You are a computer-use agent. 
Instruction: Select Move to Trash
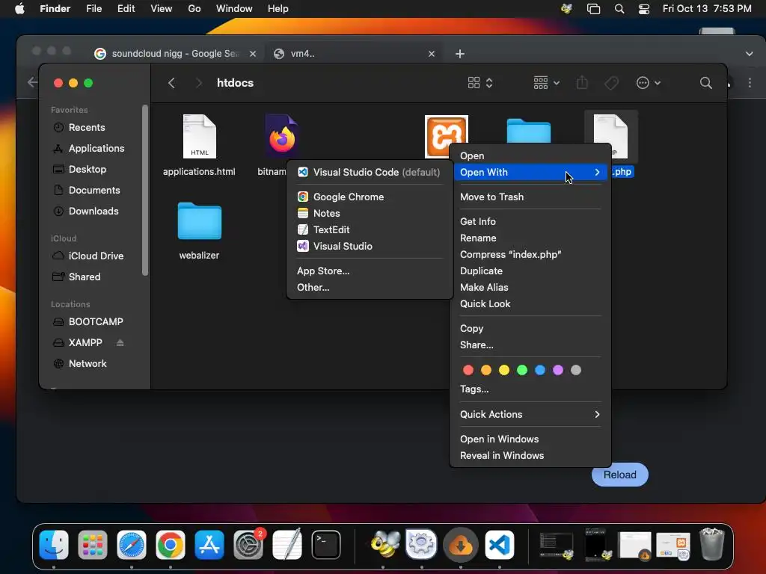click(530, 197)
